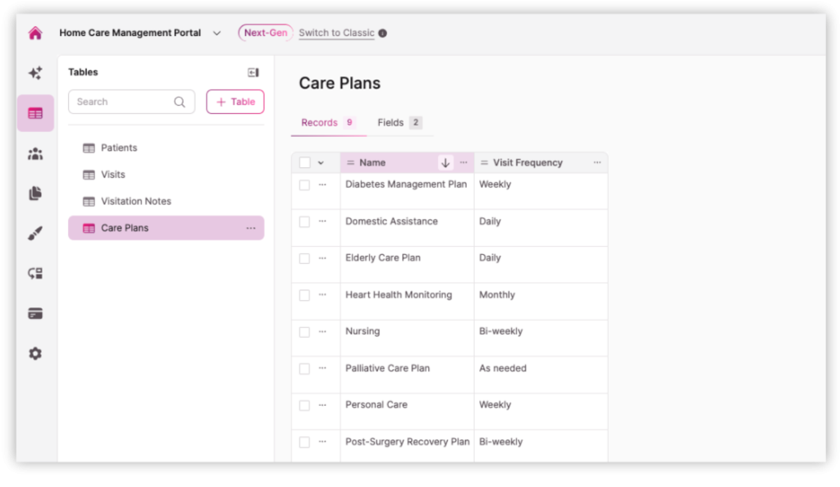
Task: Open the Pipelines sidebar icon
Action: click(x=35, y=274)
